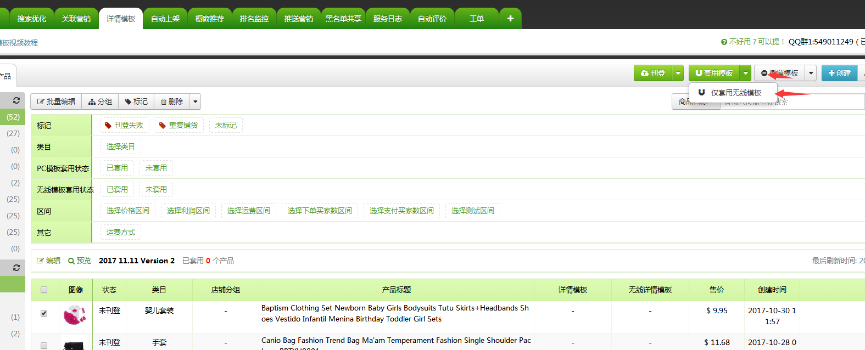Open the 服务日志 tab
865x350 pixels.
[388, 19]
